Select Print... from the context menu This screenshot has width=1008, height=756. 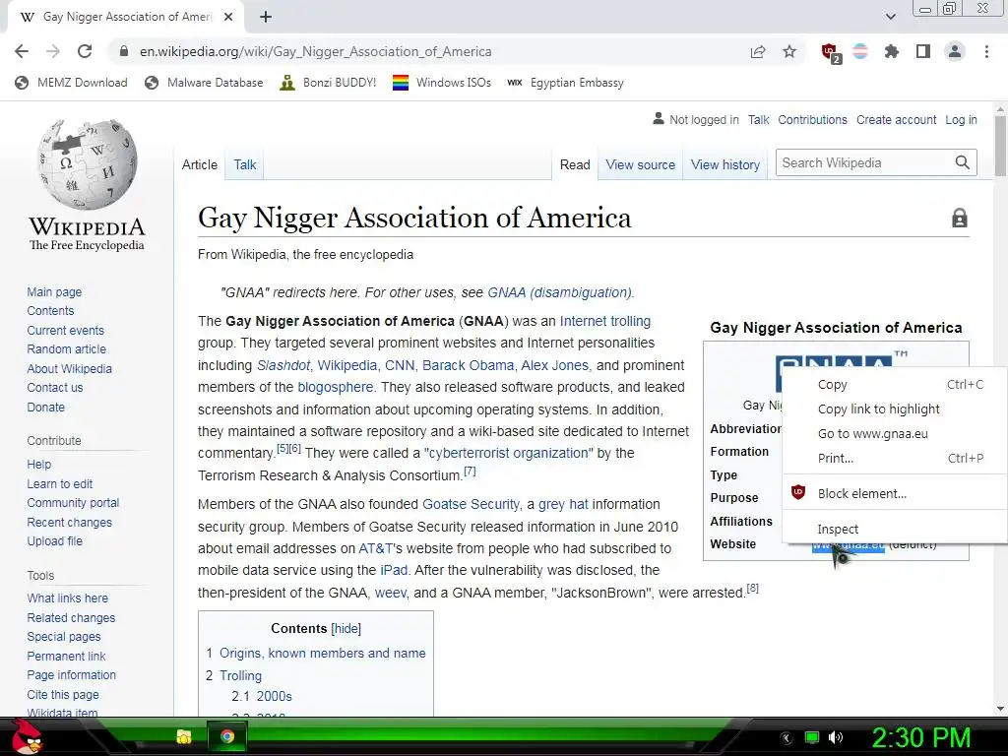(895, 459)
